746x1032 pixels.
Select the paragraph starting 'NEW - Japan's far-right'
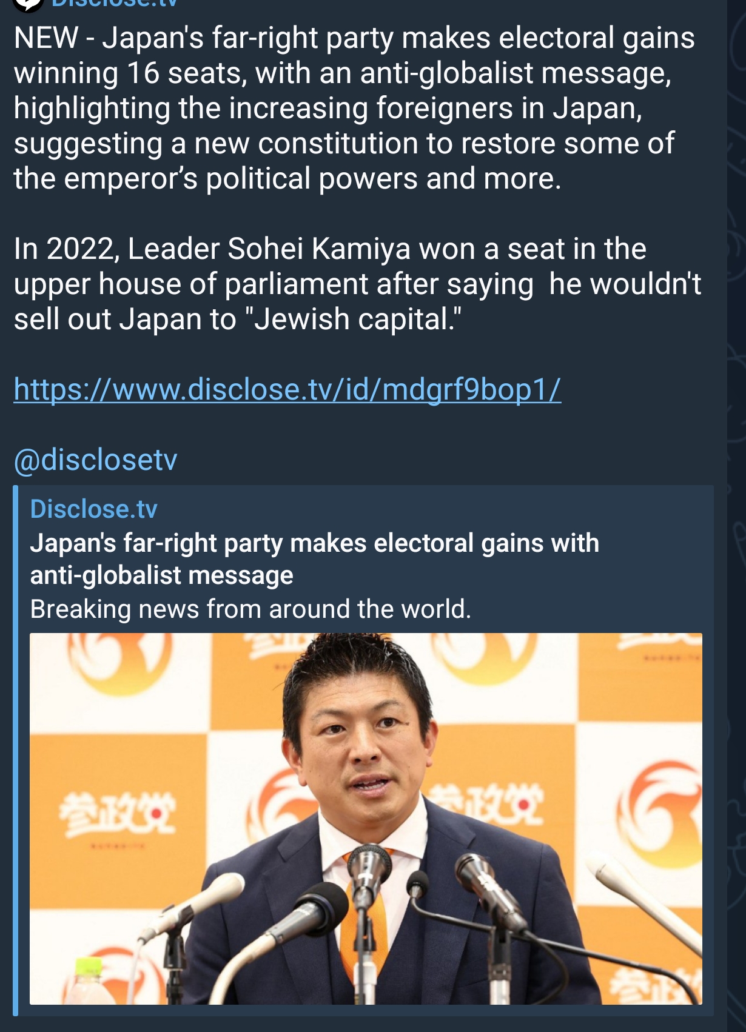[x=355, y=108]
